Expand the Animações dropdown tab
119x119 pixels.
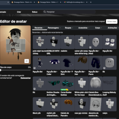113,28
